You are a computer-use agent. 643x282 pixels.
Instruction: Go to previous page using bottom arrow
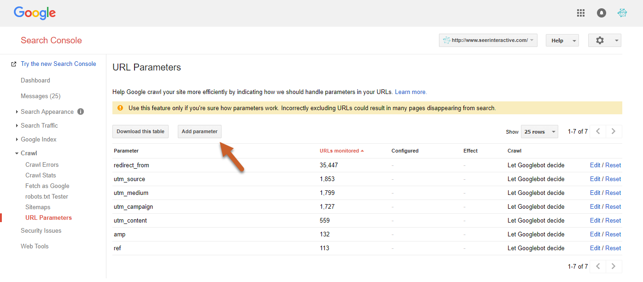[598, 266]
